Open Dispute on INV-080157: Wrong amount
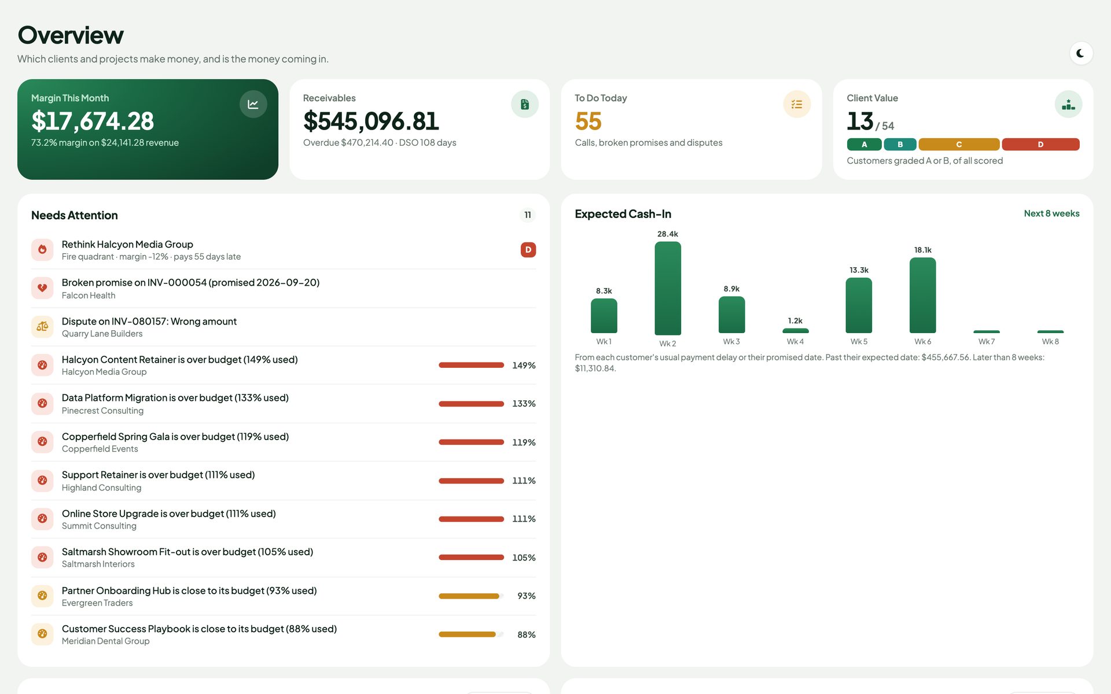1111x694 pixels. pos(284,327)
